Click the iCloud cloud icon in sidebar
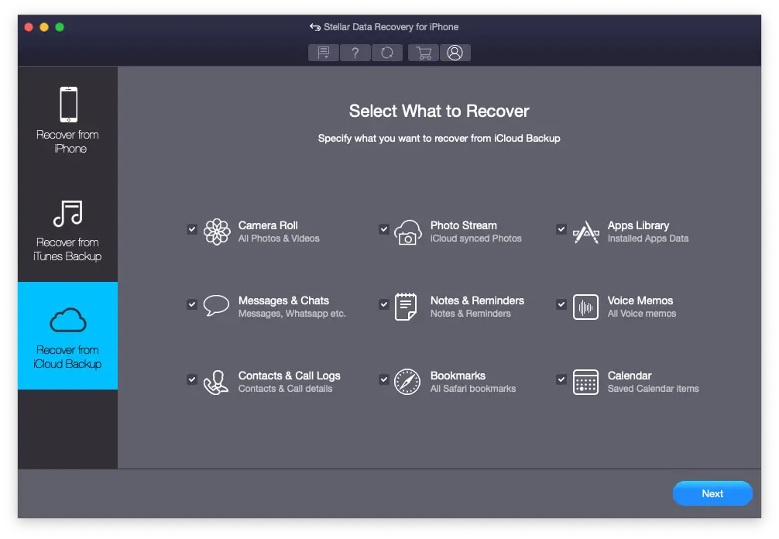 [x=68, y=320]
